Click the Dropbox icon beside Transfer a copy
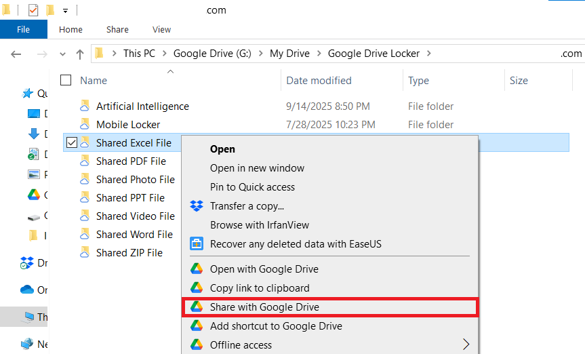The image size is (585, 354). pos(197,206)
